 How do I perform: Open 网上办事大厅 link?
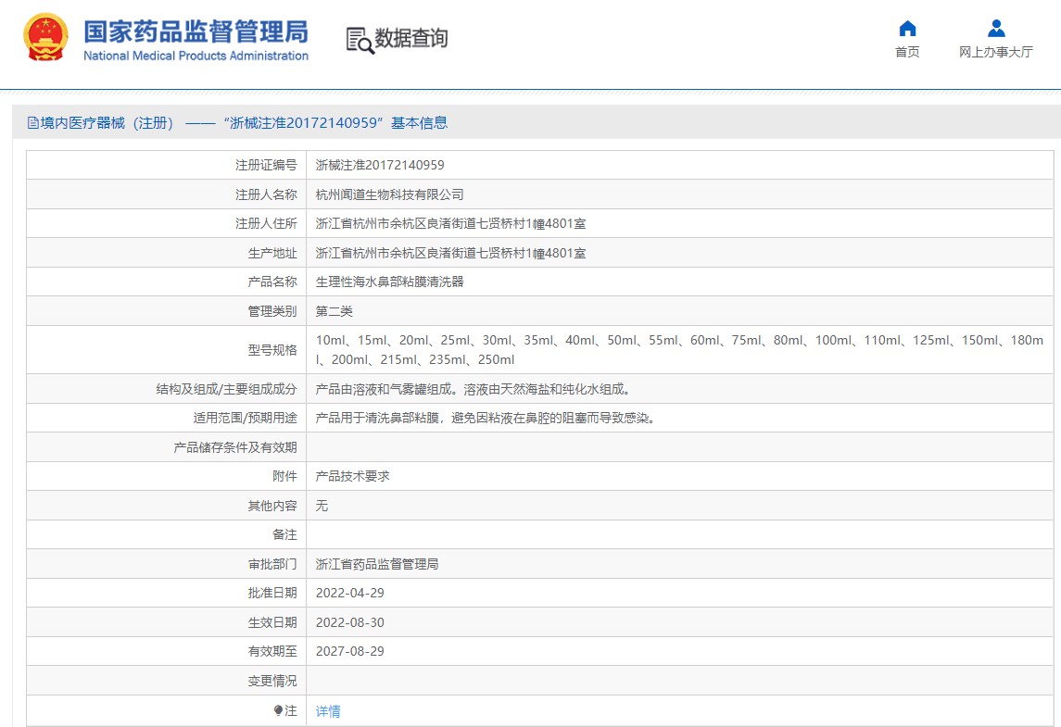(x=995, y=52)
